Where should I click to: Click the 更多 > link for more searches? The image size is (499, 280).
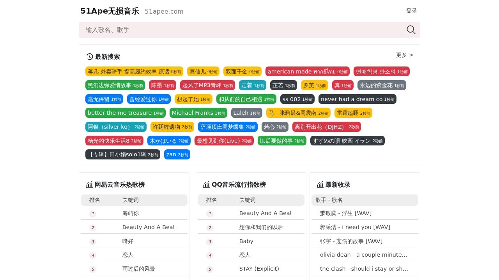point(402,55)
